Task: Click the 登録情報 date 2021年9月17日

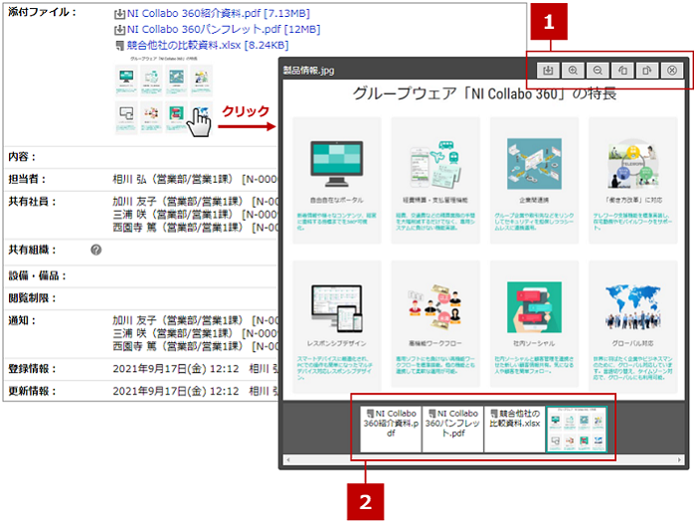Action: pos(159,369)
